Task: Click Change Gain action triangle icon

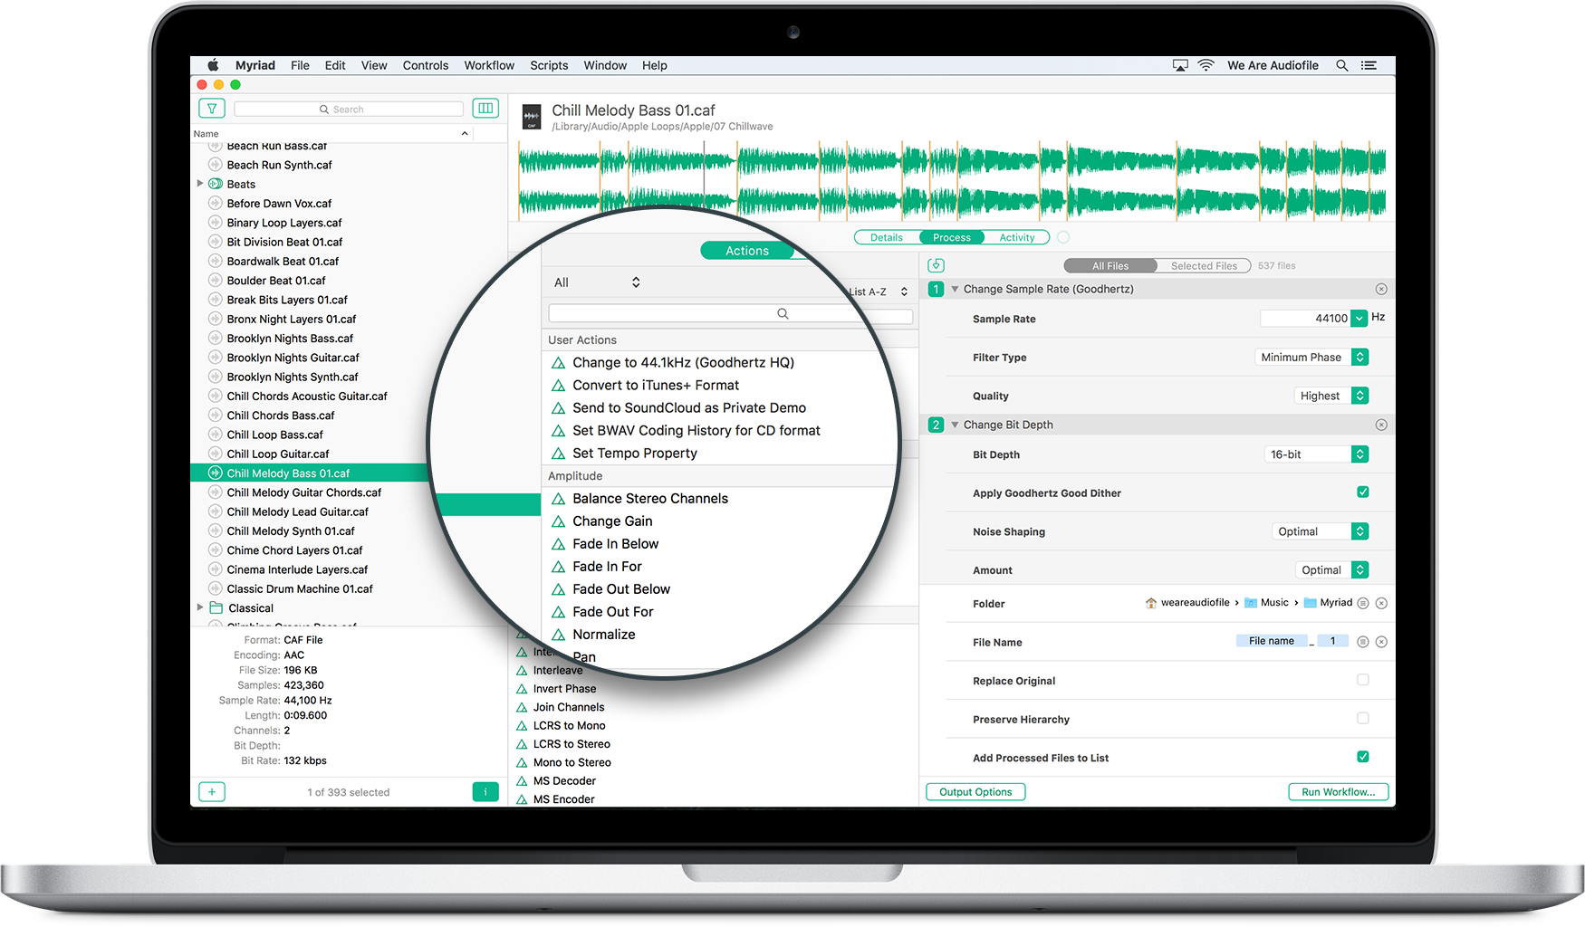Action: 558,521
